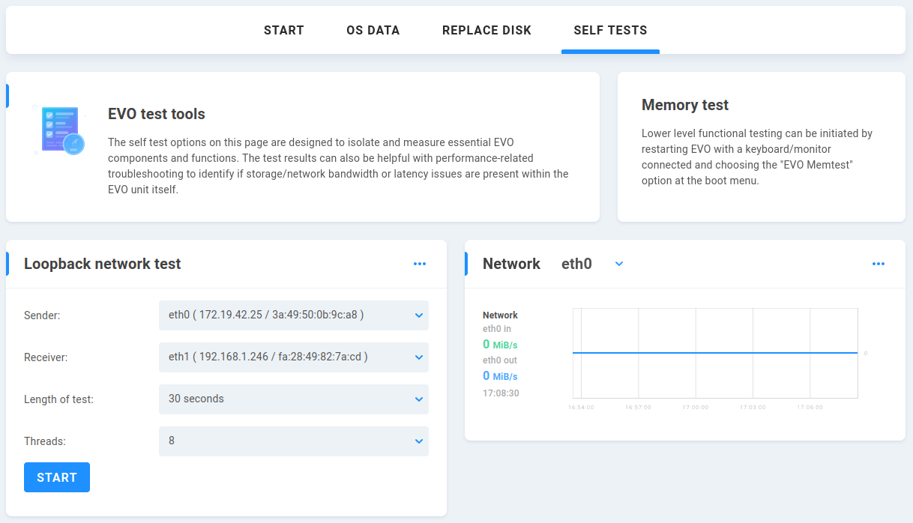The width and height of the screenshot is (913, 523).
Task: Click the Loopback network test title
Action: tap(103, 264)
